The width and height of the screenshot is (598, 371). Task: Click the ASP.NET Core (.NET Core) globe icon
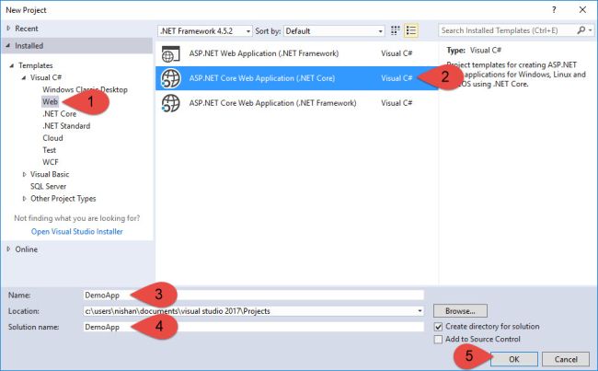[x=170, y=78]
